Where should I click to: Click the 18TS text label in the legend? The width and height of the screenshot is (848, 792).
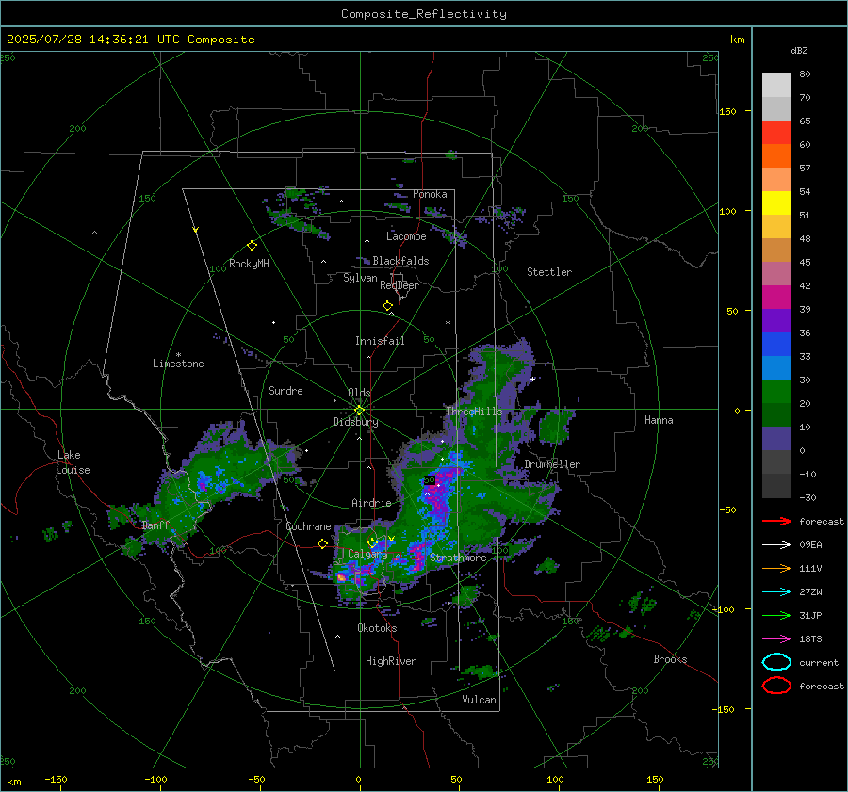(810, 639)
